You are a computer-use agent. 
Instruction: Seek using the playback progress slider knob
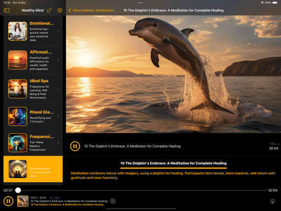(x=18, y=190)
